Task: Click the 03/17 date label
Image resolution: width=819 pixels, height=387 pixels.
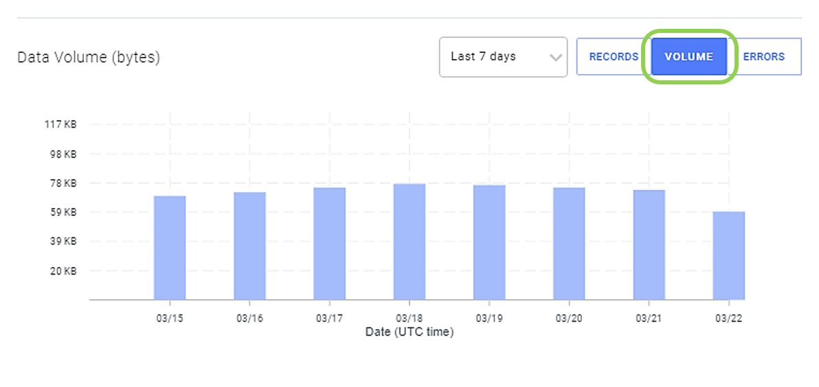Action: (x=330, y=318)
